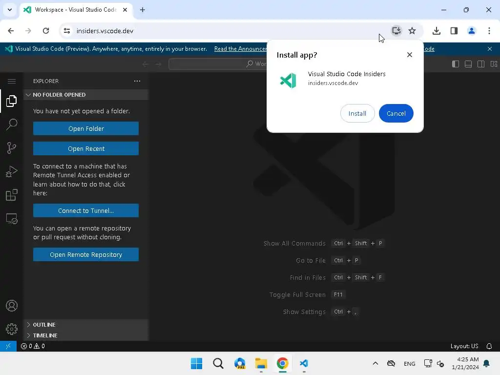Open VS Code from the taskbar
Image resolution: width=500 pixels, height=375 pixels.
pos(304,363)
